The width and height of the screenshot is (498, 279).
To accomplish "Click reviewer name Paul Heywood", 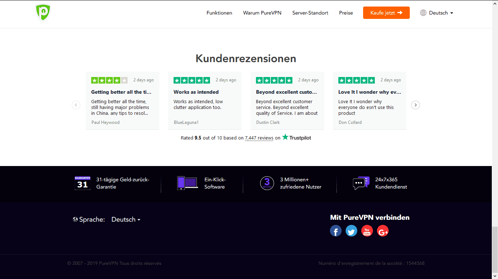I will pyautogui.click(x=105, y=122).
